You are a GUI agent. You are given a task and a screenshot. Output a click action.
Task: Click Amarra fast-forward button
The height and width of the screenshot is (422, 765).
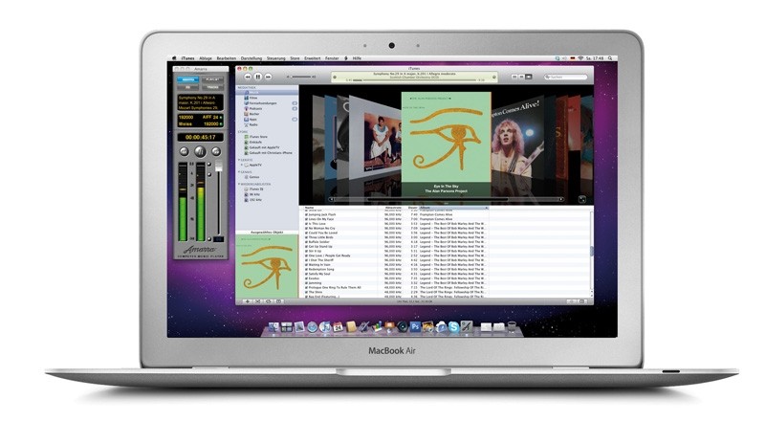216,151
